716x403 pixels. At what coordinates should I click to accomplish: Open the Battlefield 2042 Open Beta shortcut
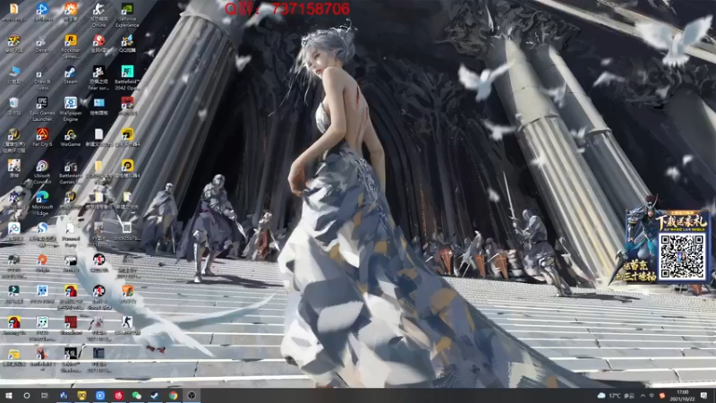tap(127, 77)
